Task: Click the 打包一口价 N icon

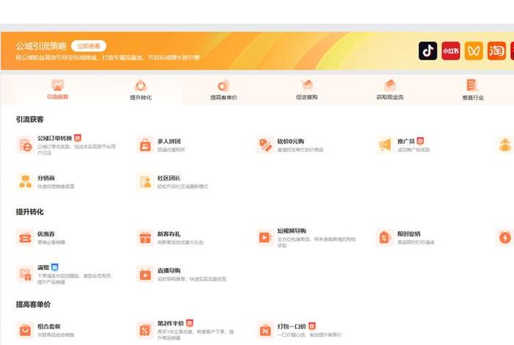Action: pyautogui.click(x=265, y=330)
